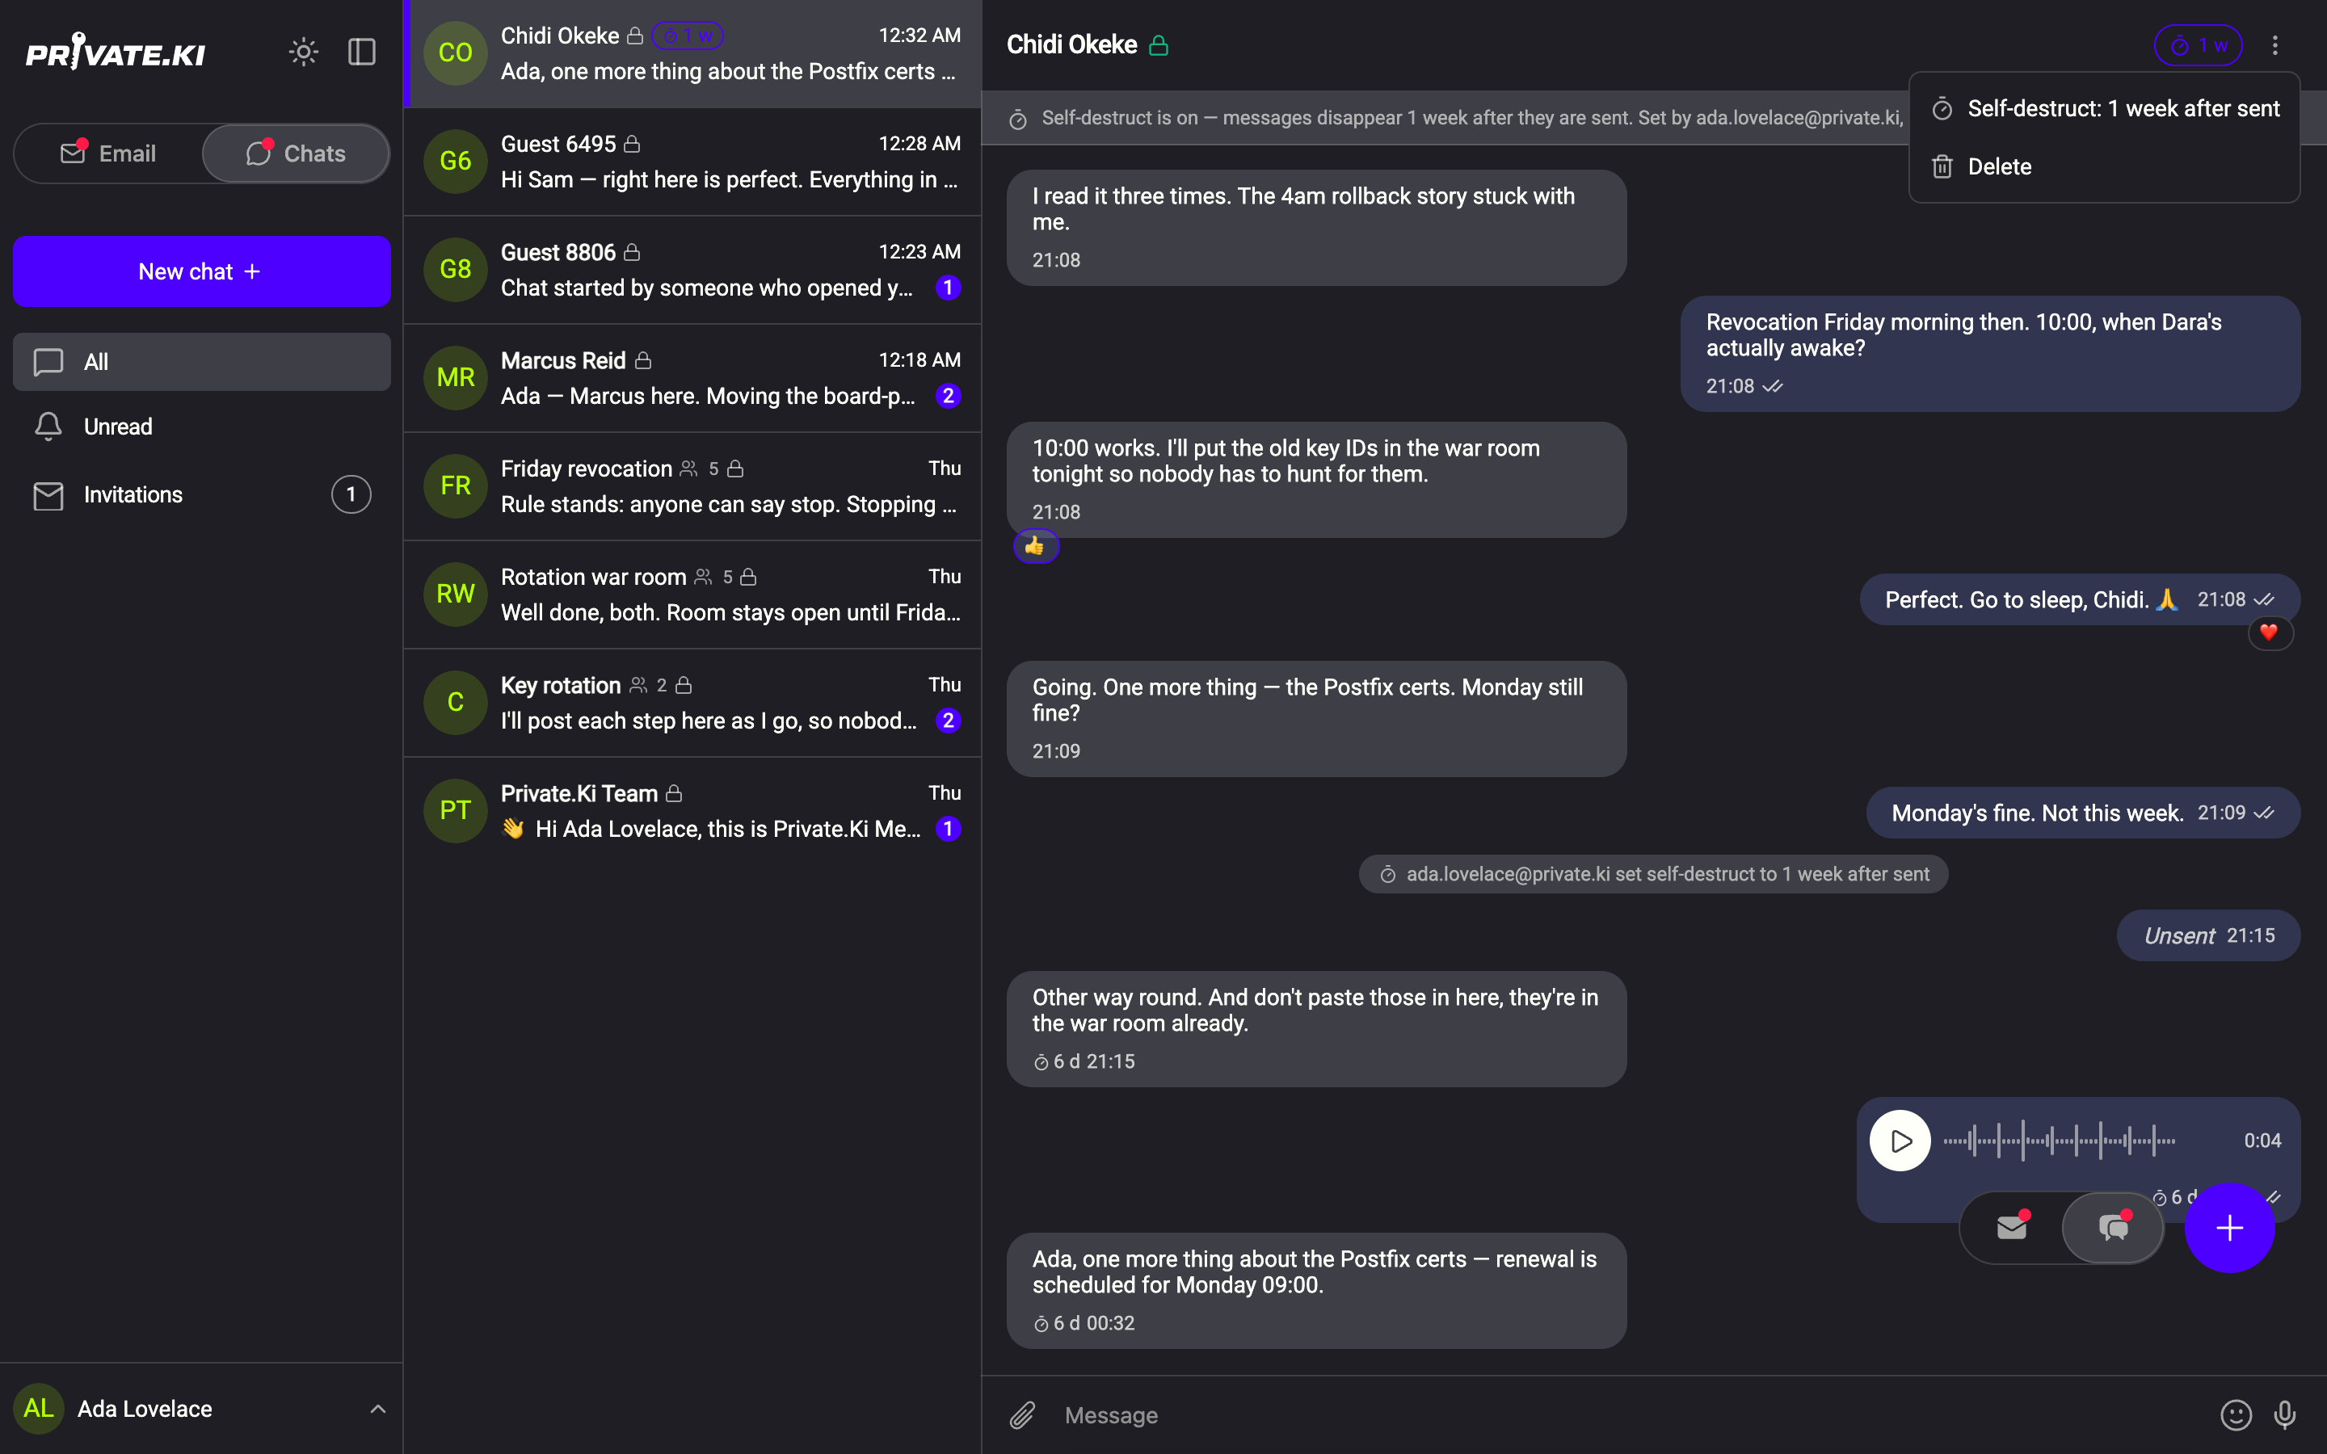Toggle light/dark theme sun icon

303,52
